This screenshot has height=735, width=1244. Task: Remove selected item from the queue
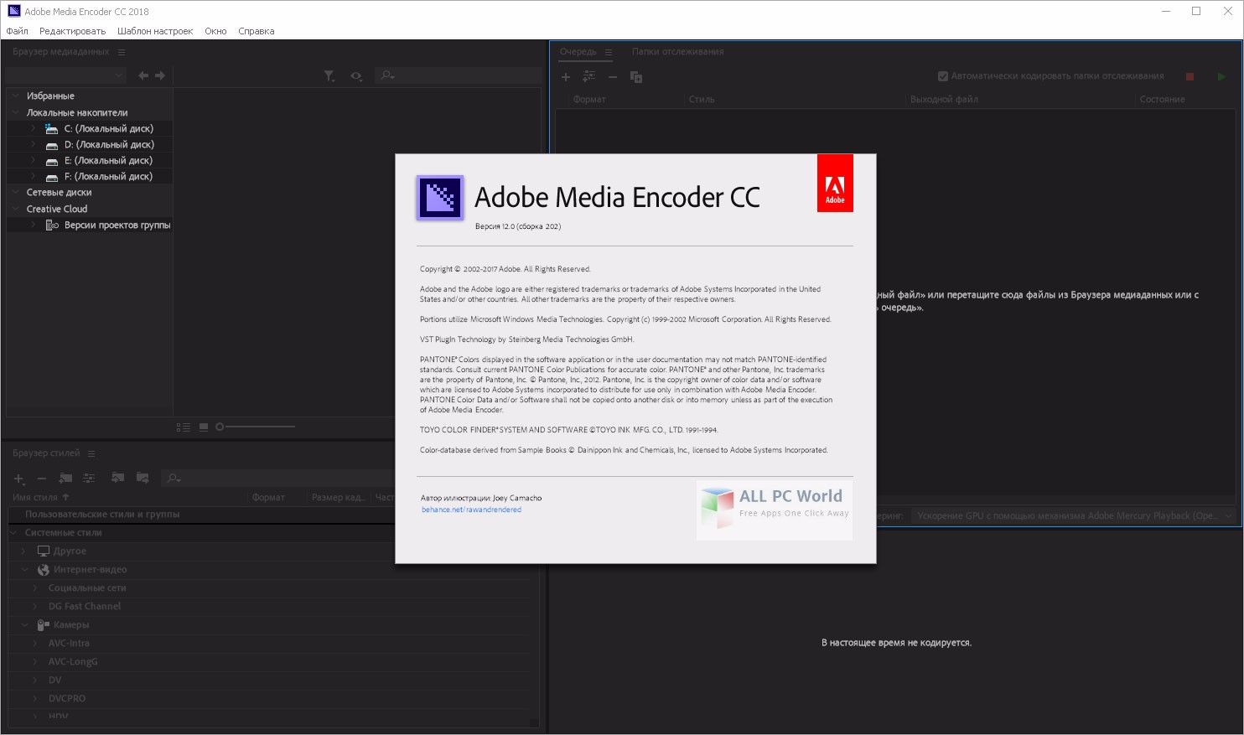click(x=613, y=77)
